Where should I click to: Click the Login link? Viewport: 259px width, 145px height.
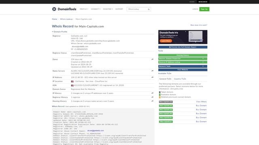(x=195, y=9)
